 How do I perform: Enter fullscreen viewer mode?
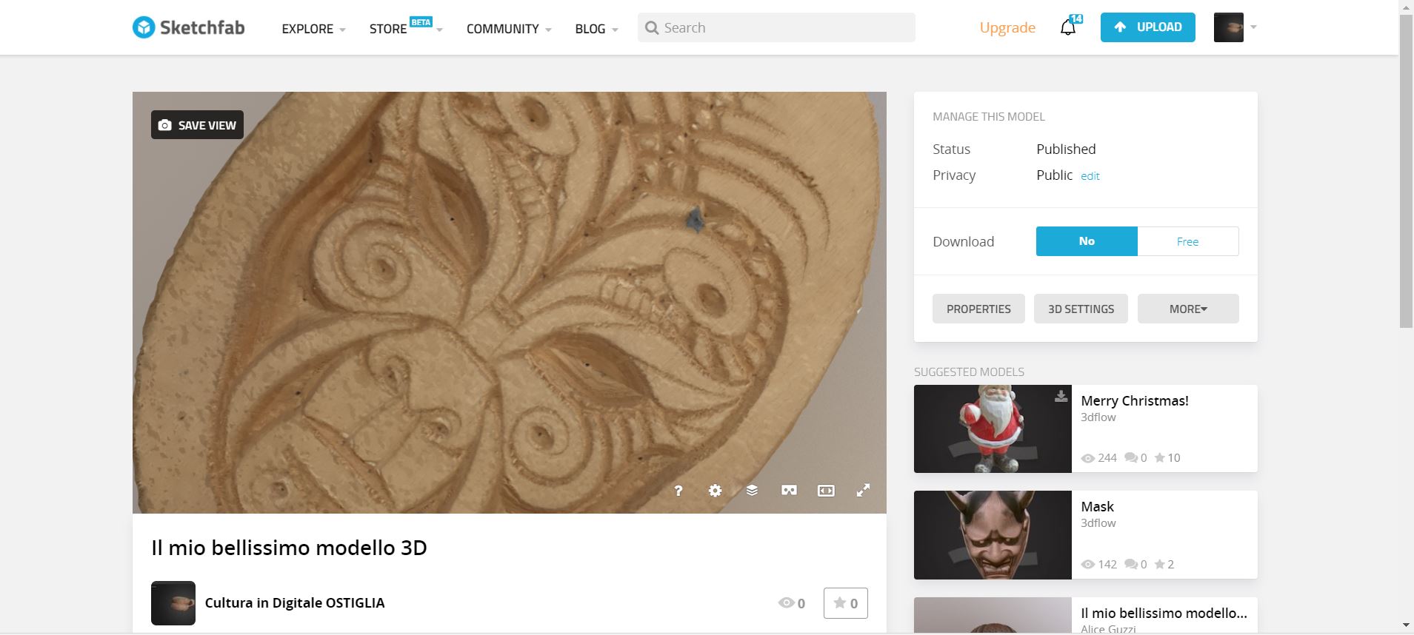[x=863, y=491]
